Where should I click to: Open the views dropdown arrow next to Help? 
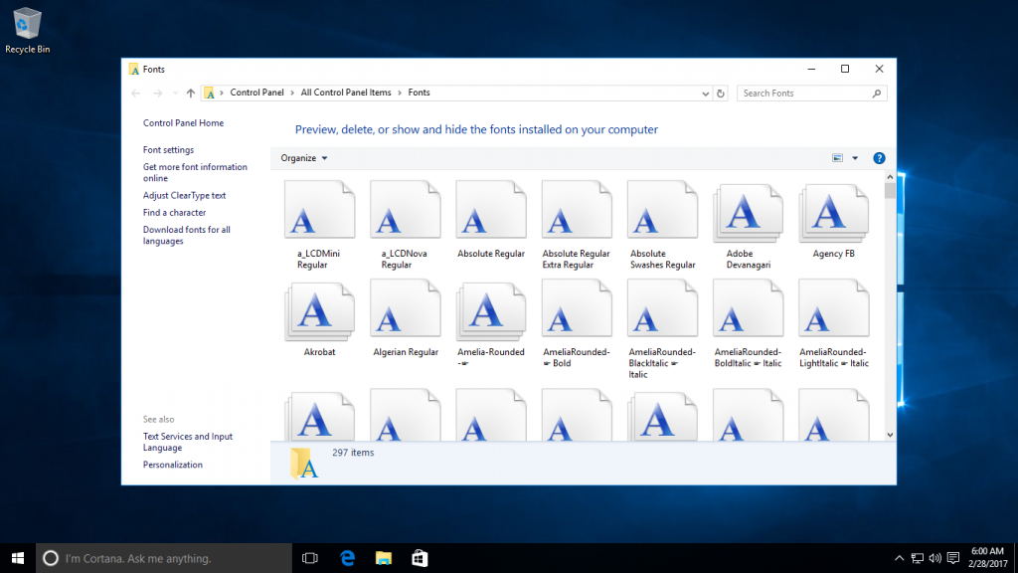click(x=853, y=157)
